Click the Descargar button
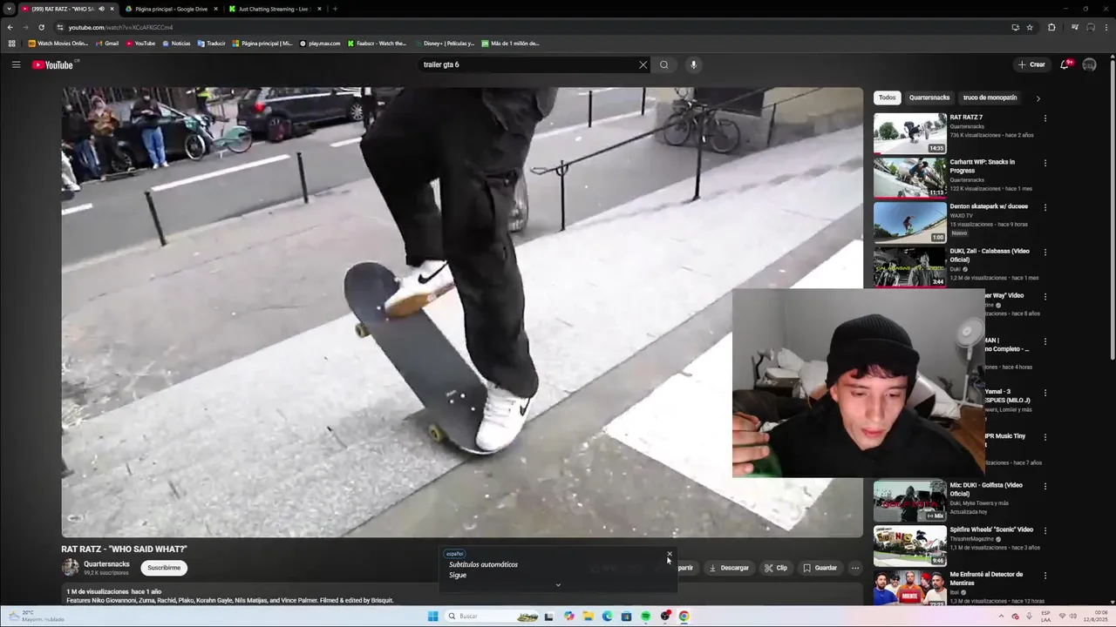The image size is (1116, 627). coord(729,568)
